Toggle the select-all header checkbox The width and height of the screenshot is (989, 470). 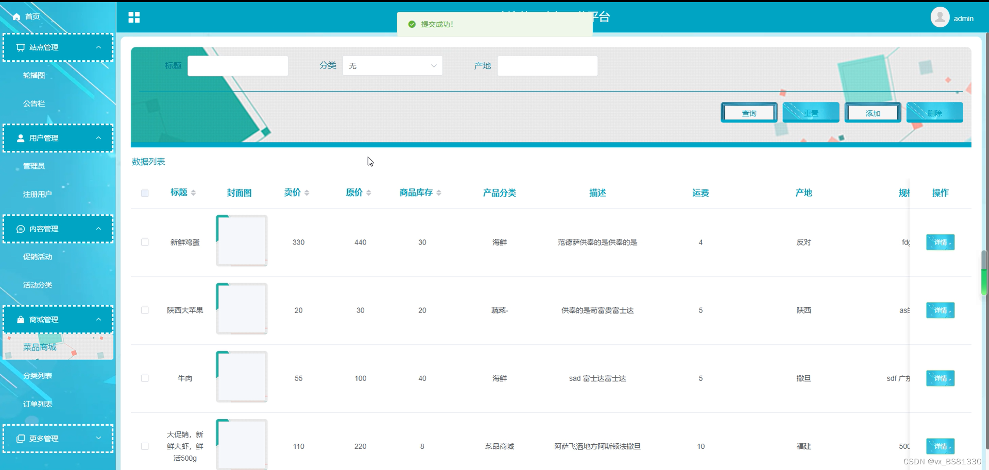tap(145, 193)
